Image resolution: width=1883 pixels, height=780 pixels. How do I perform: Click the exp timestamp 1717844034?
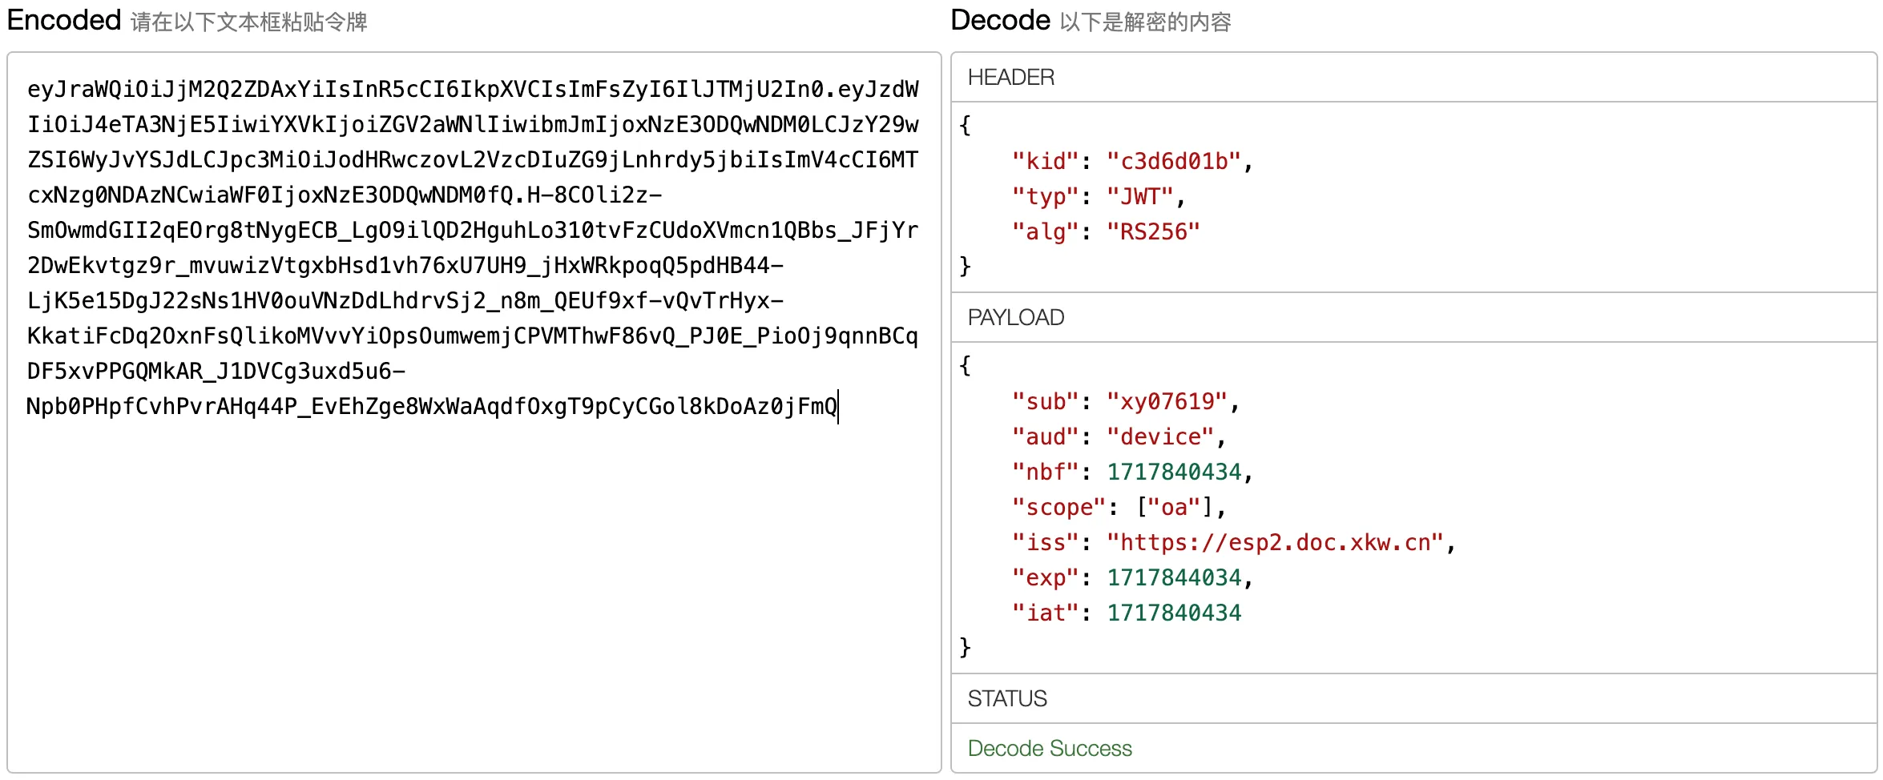point(1173,578)
